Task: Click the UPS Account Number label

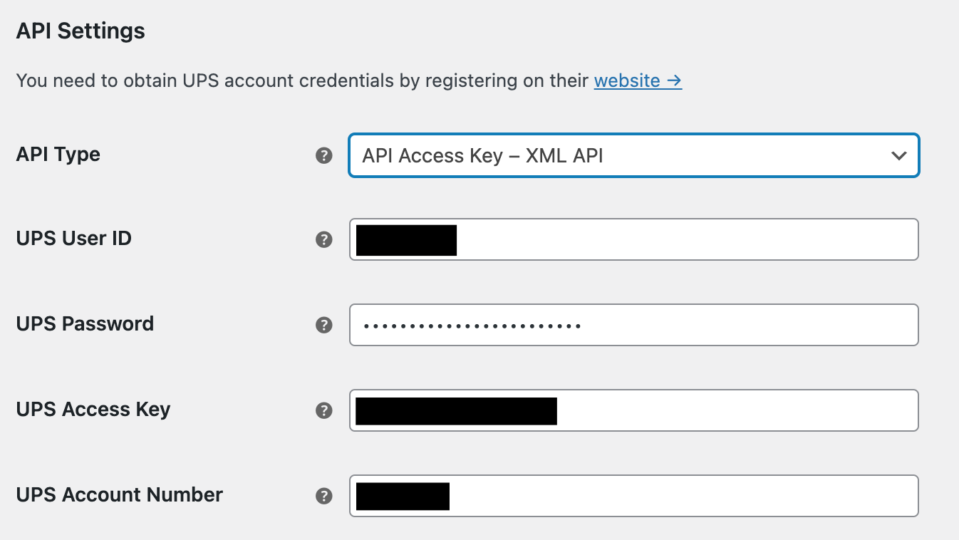Action: (119, 495)
